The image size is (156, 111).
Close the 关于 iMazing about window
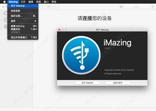pos(59,30)
